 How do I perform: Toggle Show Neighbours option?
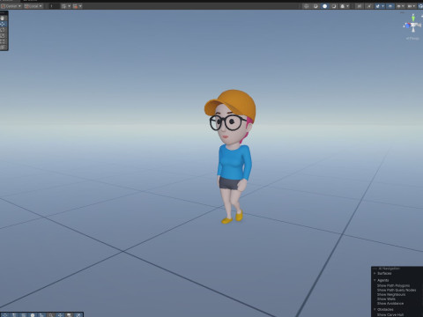(391, 294)
